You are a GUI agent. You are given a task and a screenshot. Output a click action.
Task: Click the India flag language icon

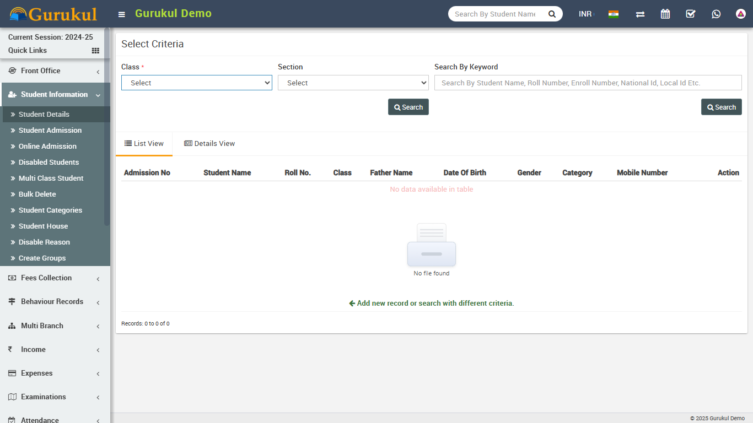pyautogui.click(x=614, y=14)
